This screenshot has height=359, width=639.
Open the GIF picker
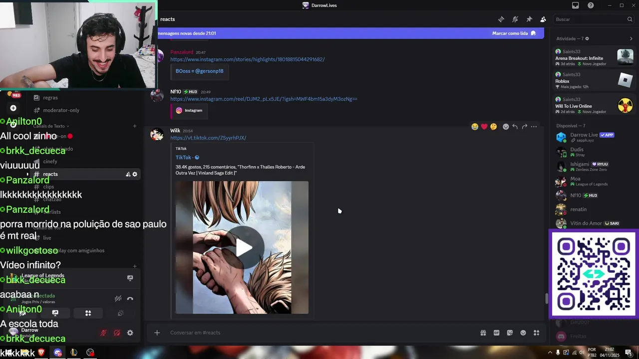[x=497, y=333]
